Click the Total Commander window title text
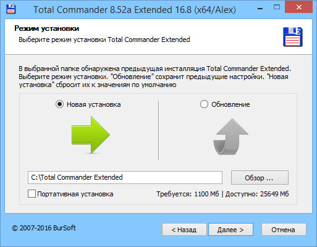 coord(135,10)
